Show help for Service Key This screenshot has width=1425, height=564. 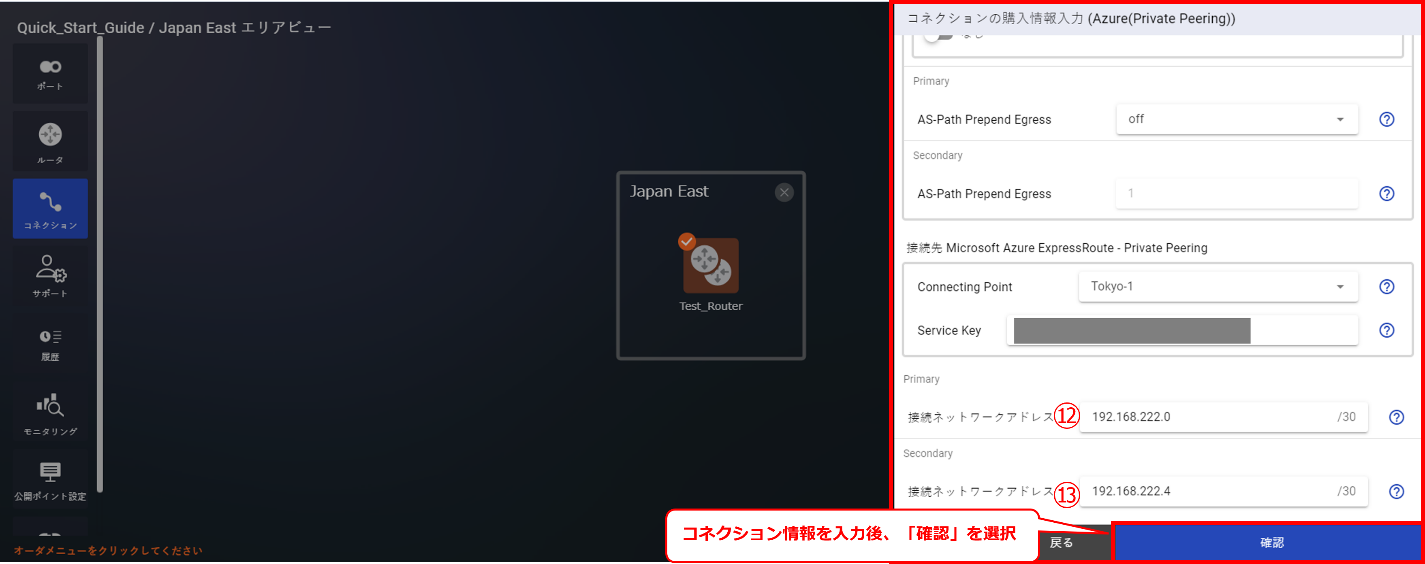(x=1386, y=330)
